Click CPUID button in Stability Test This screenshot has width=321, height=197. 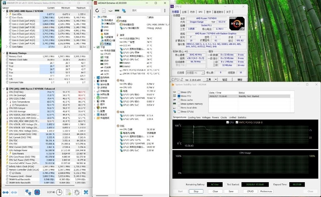[250, 191]
